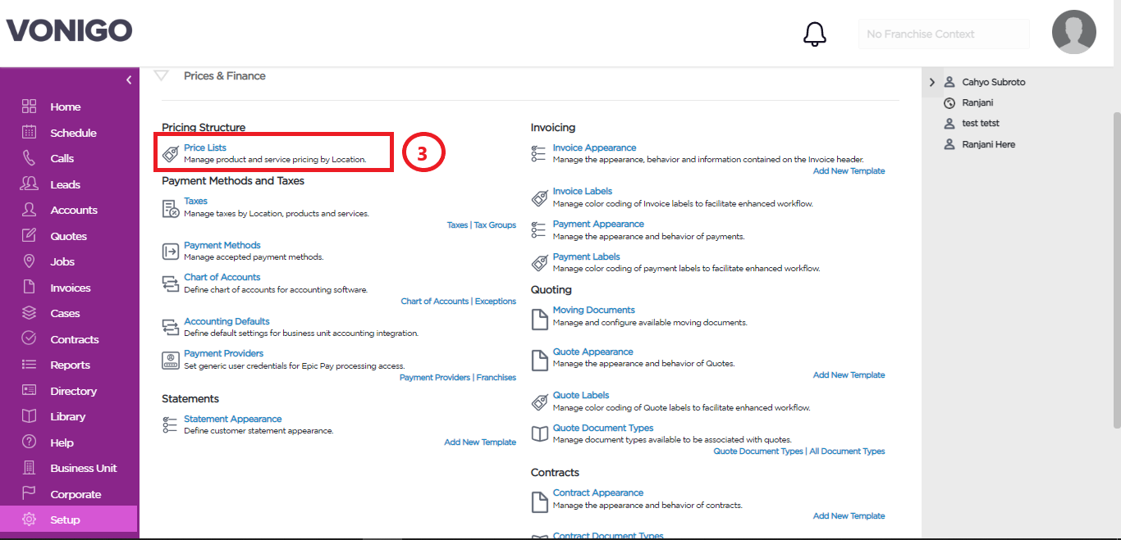Click the Quote Document Types book icon
This screenshot has width=1121, height=540.
pyautogui.click(x=539, y=433)
